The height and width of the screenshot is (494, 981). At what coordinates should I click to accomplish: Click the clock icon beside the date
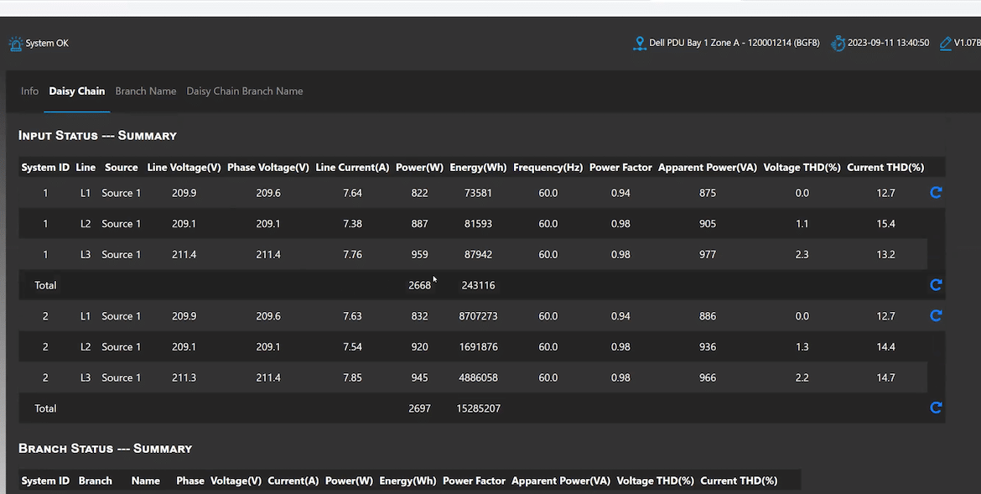tap(838, 44)
